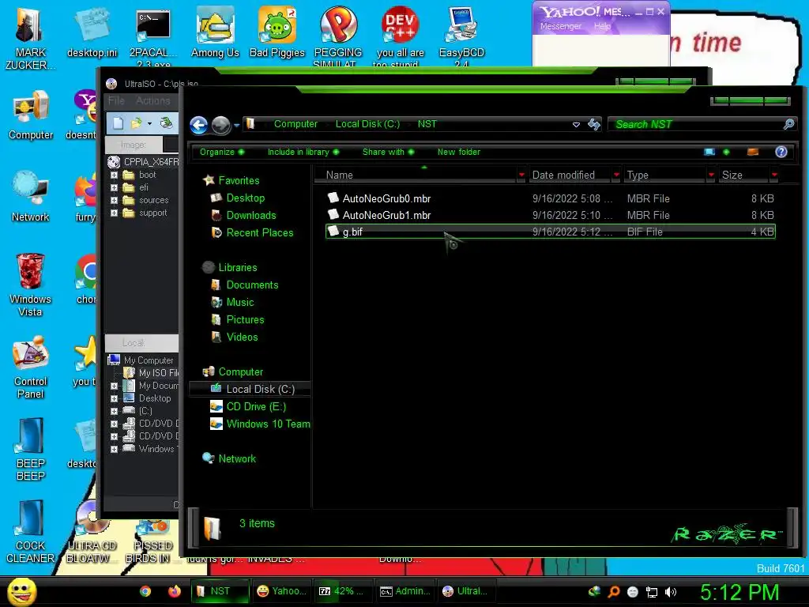Open the File menu in UltraISO
Screen dimensions: 809x607
tap(116, 100)
